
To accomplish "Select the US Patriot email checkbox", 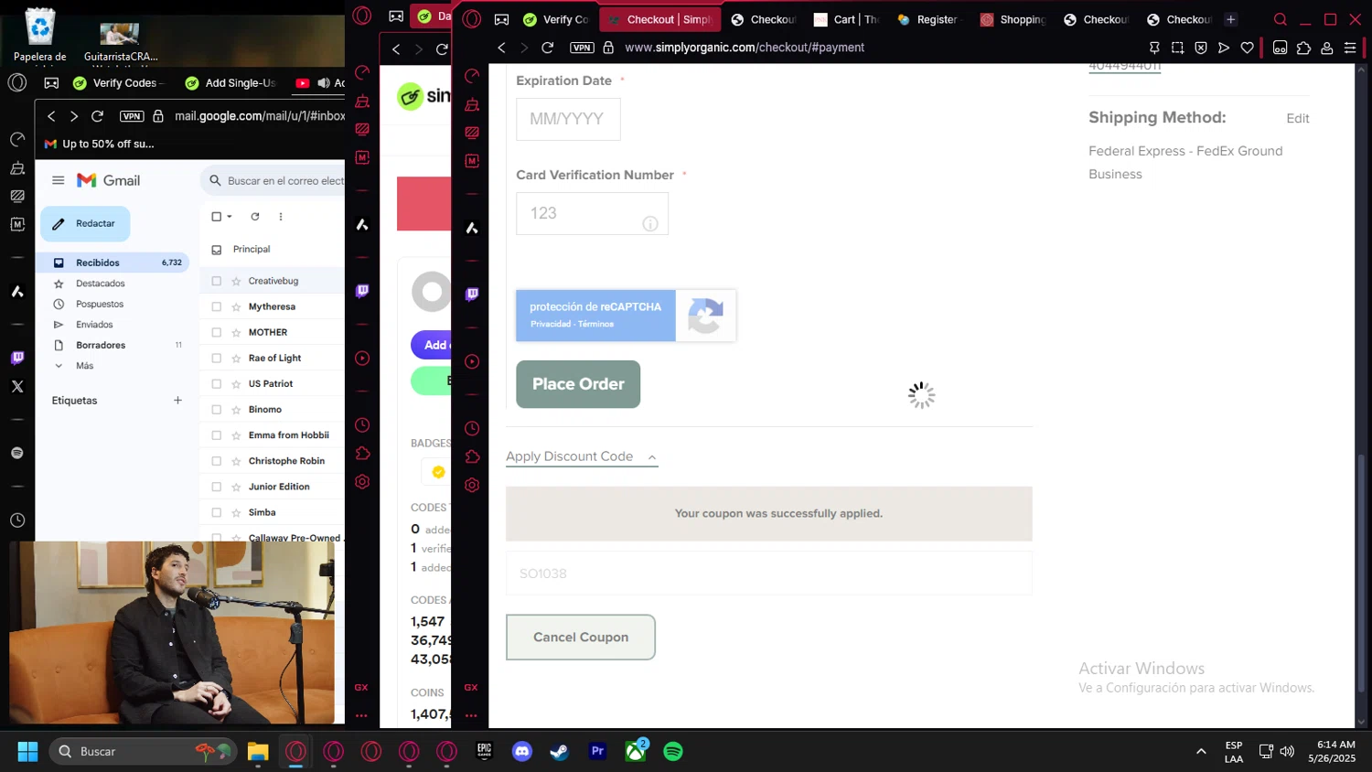I will pos(217,383).
